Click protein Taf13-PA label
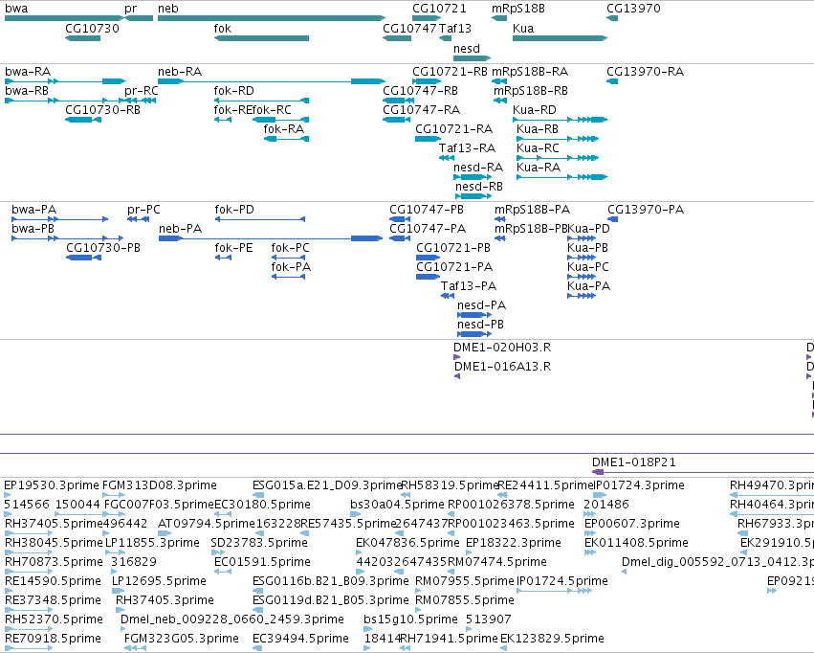Image resolution: width=814 pixels, height=653 pixels. click(x=469, y=286)
